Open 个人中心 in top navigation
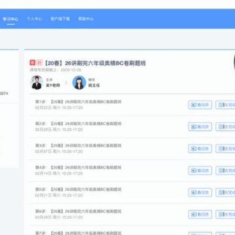235x235 pixels. (x=35, y=19)
